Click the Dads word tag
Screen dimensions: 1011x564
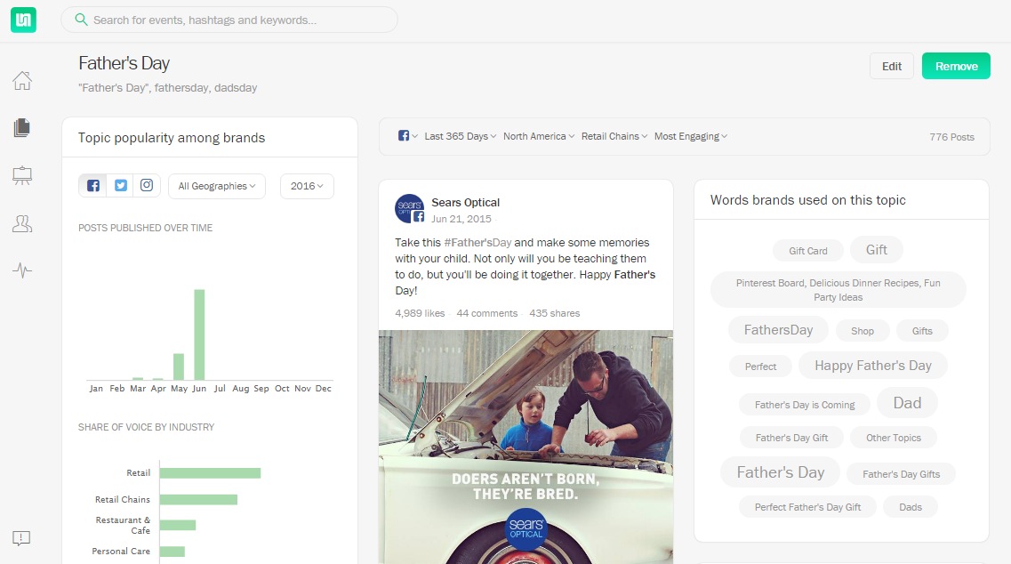[911, 507]
